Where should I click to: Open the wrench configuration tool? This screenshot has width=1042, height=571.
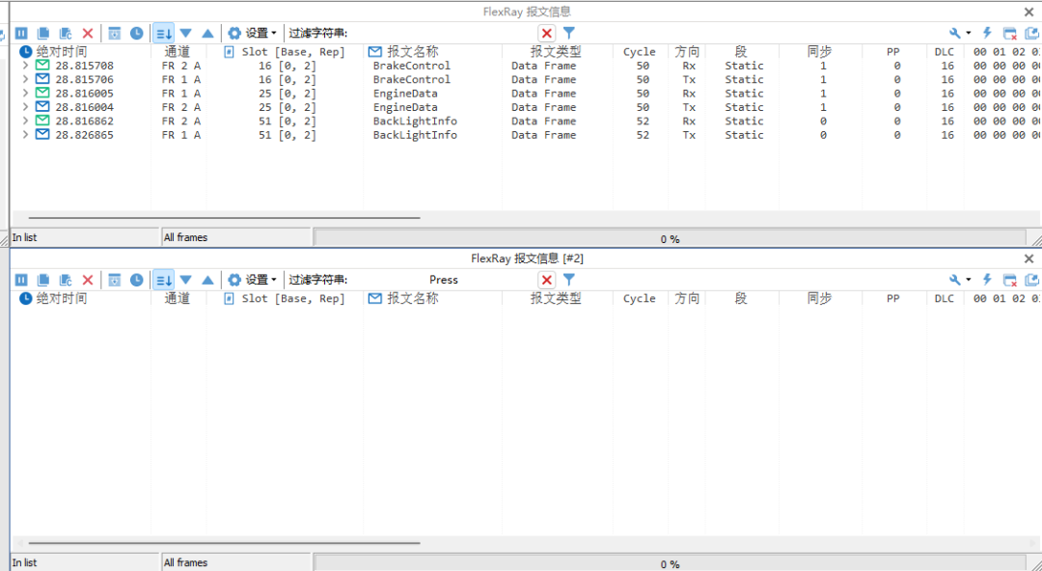pos(955,33)
